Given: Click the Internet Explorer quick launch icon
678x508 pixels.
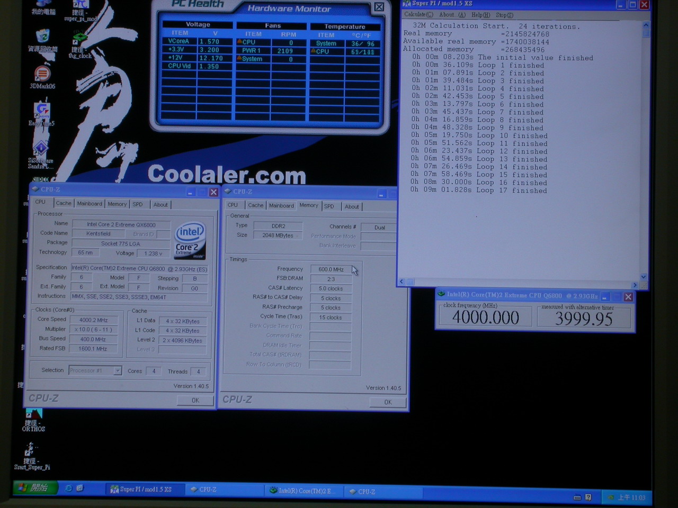Looking at the screenshot, I should pyautogui.click(x=68, y=488).
